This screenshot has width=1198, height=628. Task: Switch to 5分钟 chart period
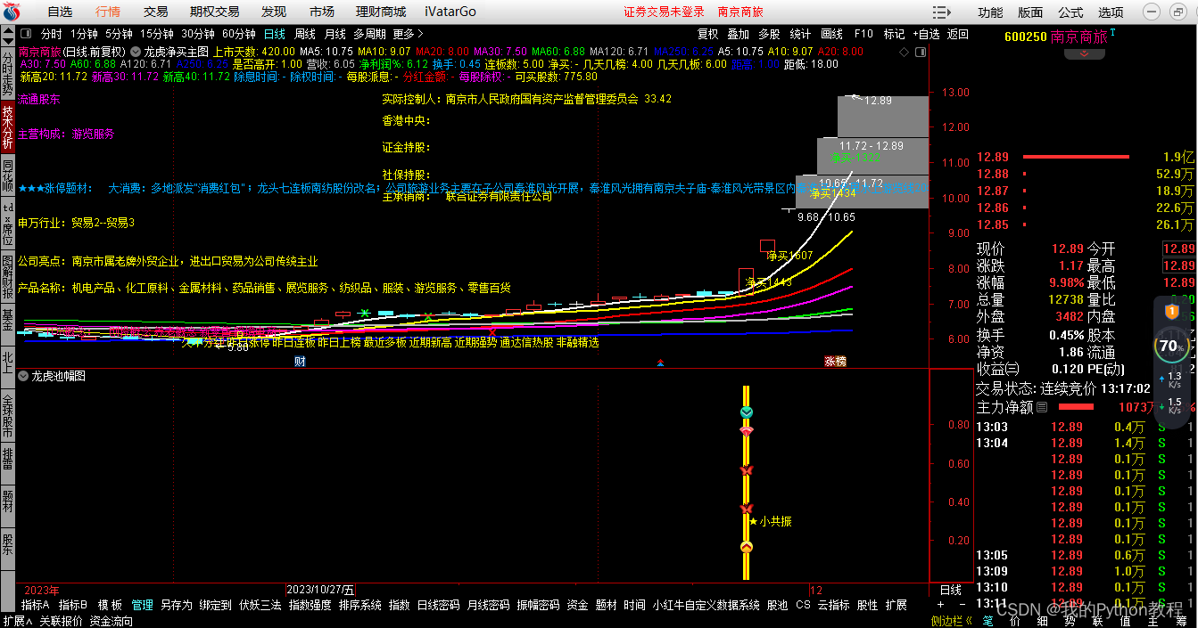tap(118, 34)
